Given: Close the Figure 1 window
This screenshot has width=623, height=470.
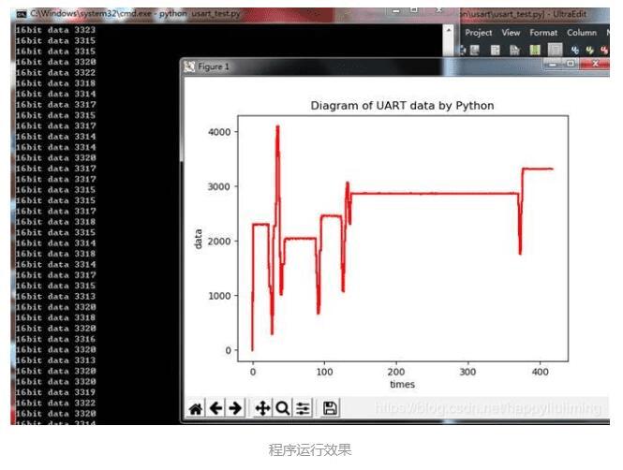Looking at the screenshot, I should (x=595, y=64).
